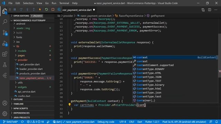
Task: Click the Open Changes icon in editor
Action: (x=203, y=10)
